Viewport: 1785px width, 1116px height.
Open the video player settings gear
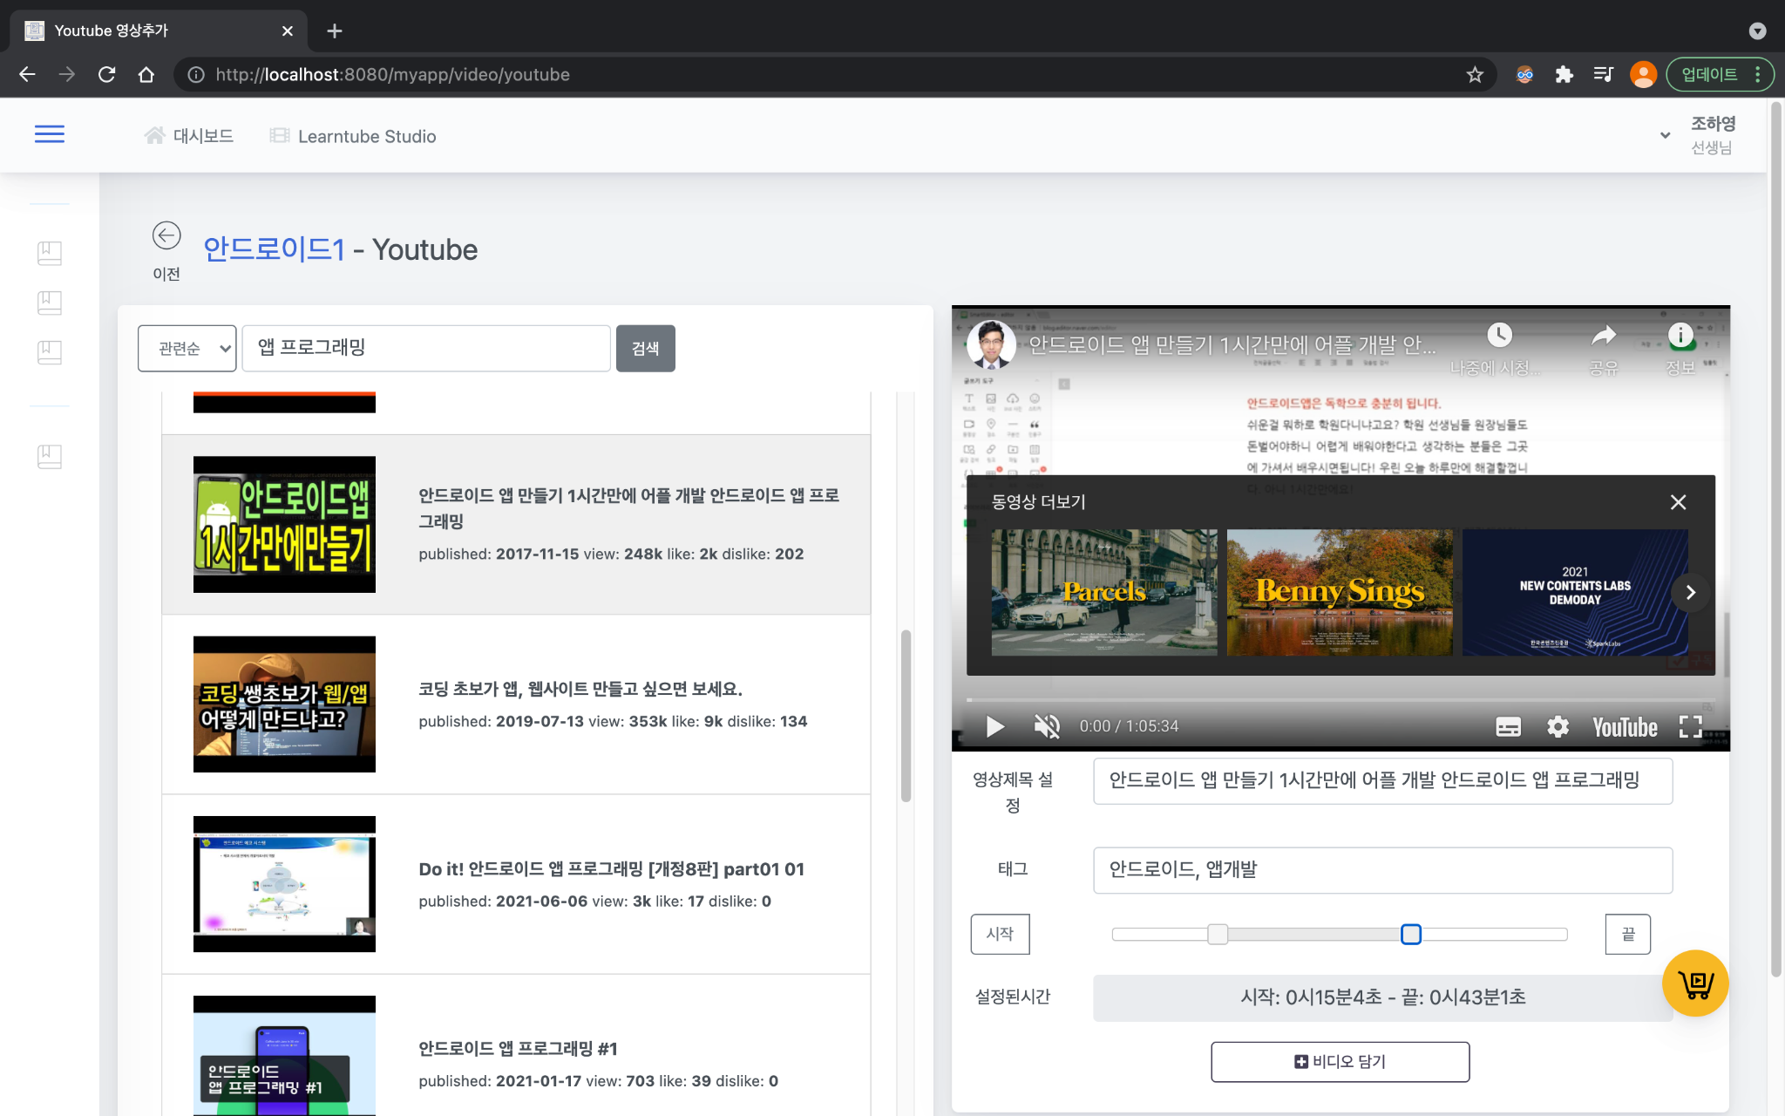pos(1558,726)
